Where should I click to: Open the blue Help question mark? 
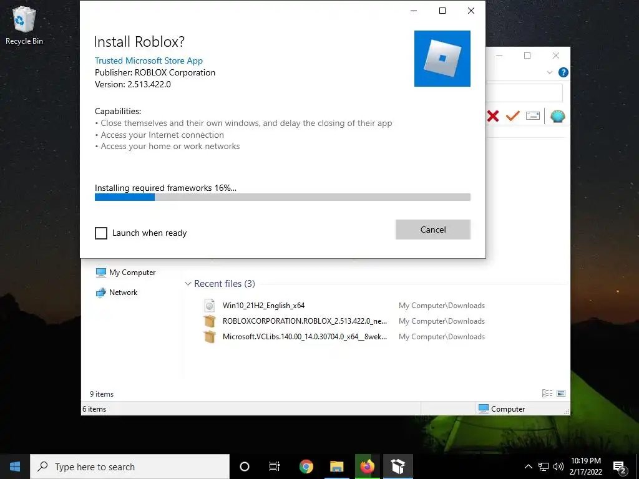[563, 72]
